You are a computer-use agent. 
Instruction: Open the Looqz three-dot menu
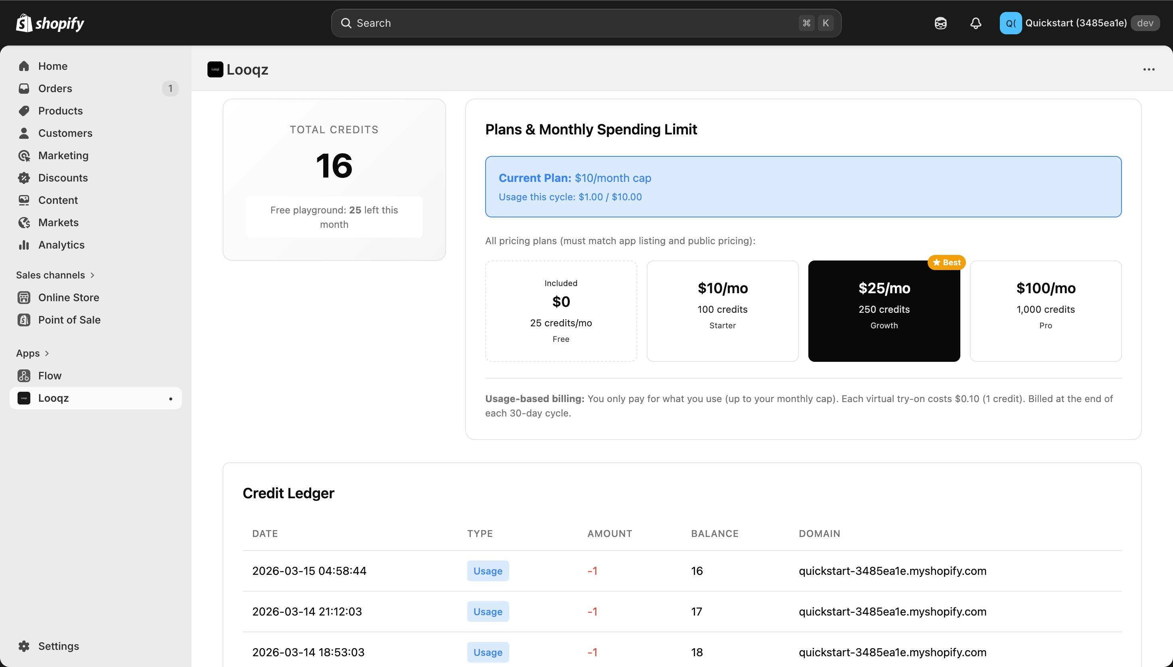tap(1148, 70)
